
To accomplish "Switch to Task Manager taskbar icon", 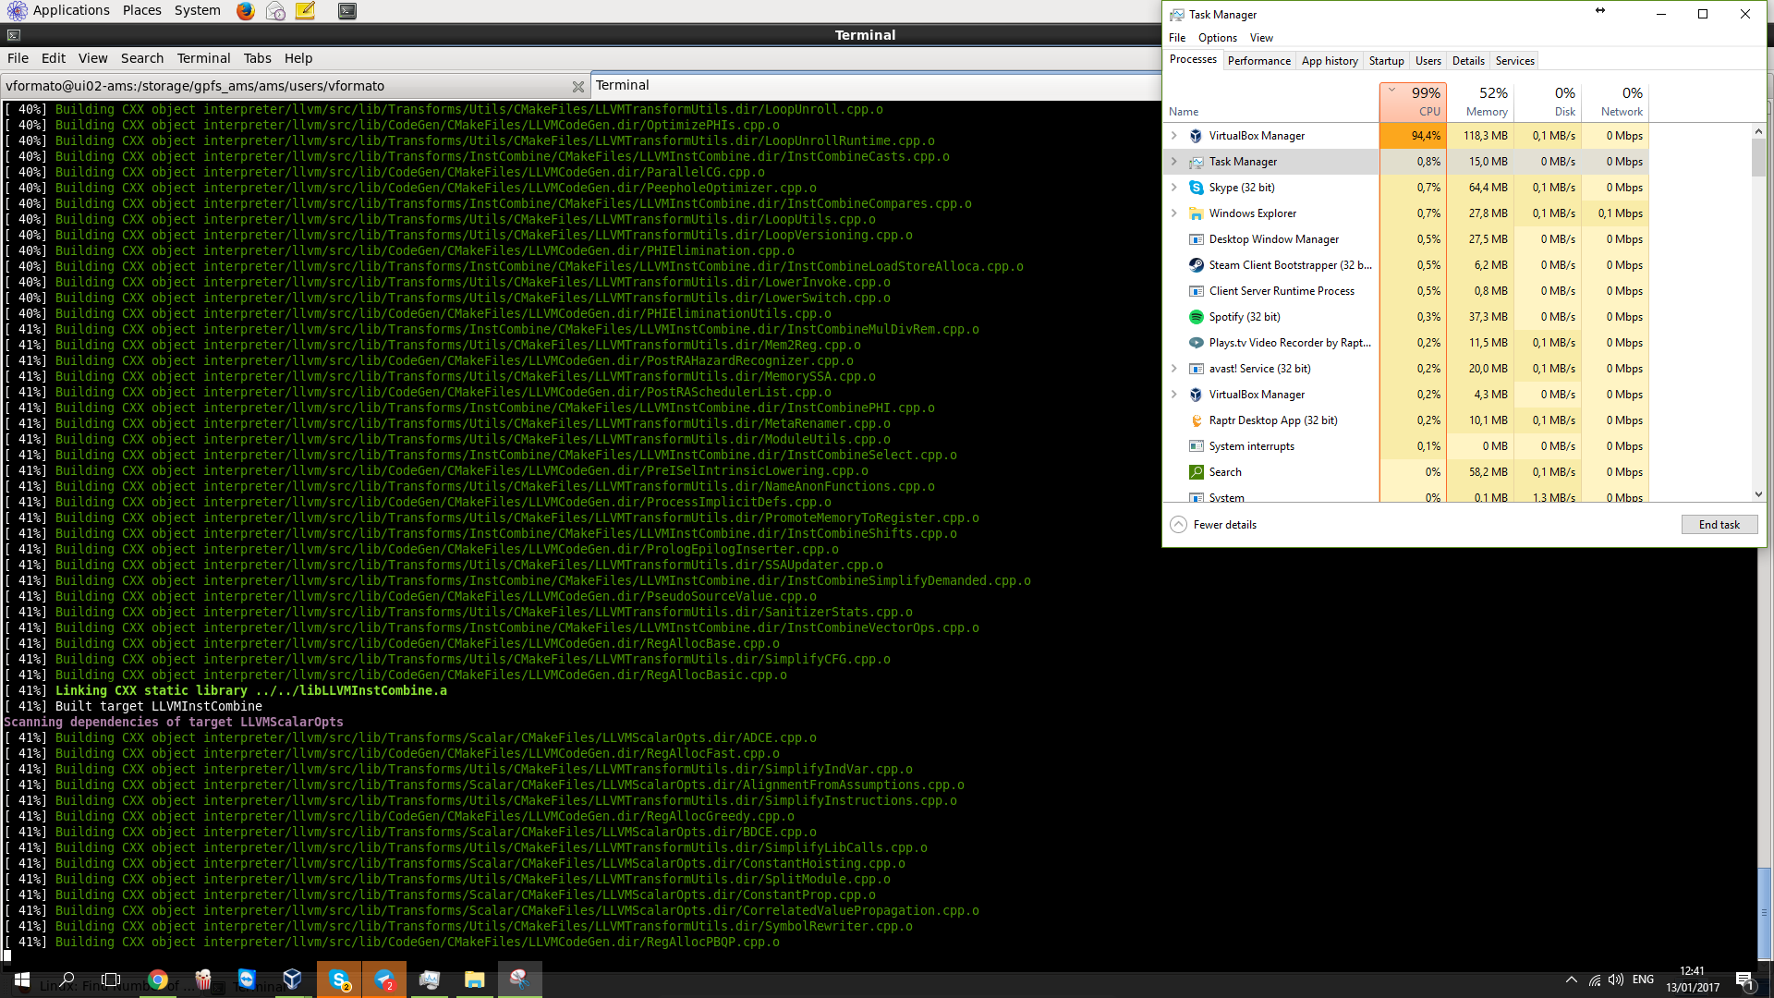I will [x=430, y=980].
